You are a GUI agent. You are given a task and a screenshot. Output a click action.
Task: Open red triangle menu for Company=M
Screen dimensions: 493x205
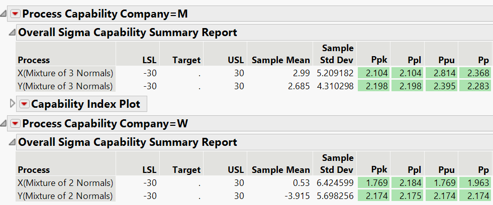[x=15, y=14]
